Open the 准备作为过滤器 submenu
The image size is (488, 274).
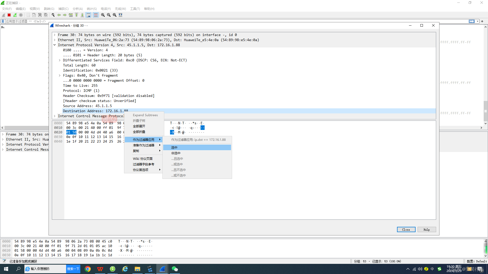pyautogui.click(x=143, y=145)
